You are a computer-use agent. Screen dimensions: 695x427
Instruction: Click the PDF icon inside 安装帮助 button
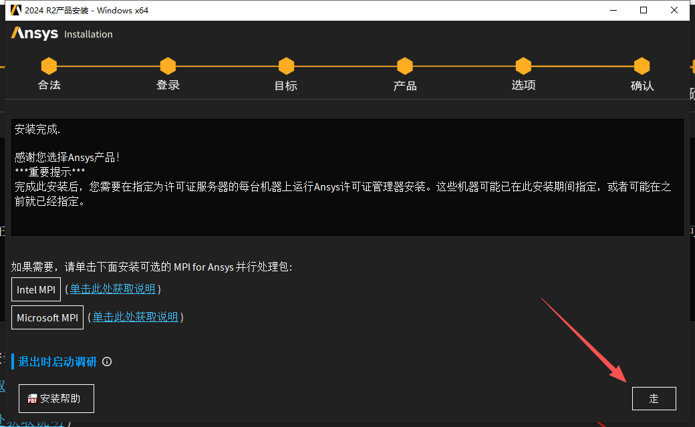click(x=31, y=398)
